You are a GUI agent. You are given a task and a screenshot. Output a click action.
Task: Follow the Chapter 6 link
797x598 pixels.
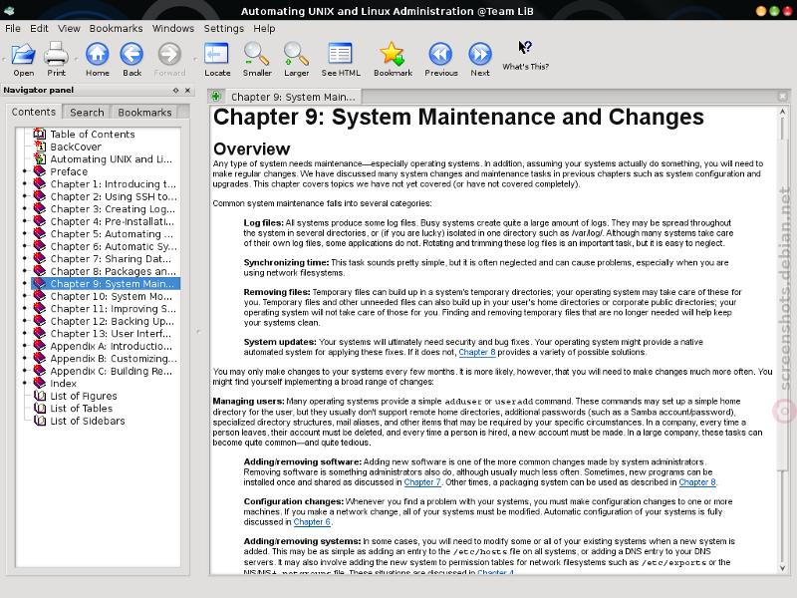pyautogui.click(x=312, y=521)
